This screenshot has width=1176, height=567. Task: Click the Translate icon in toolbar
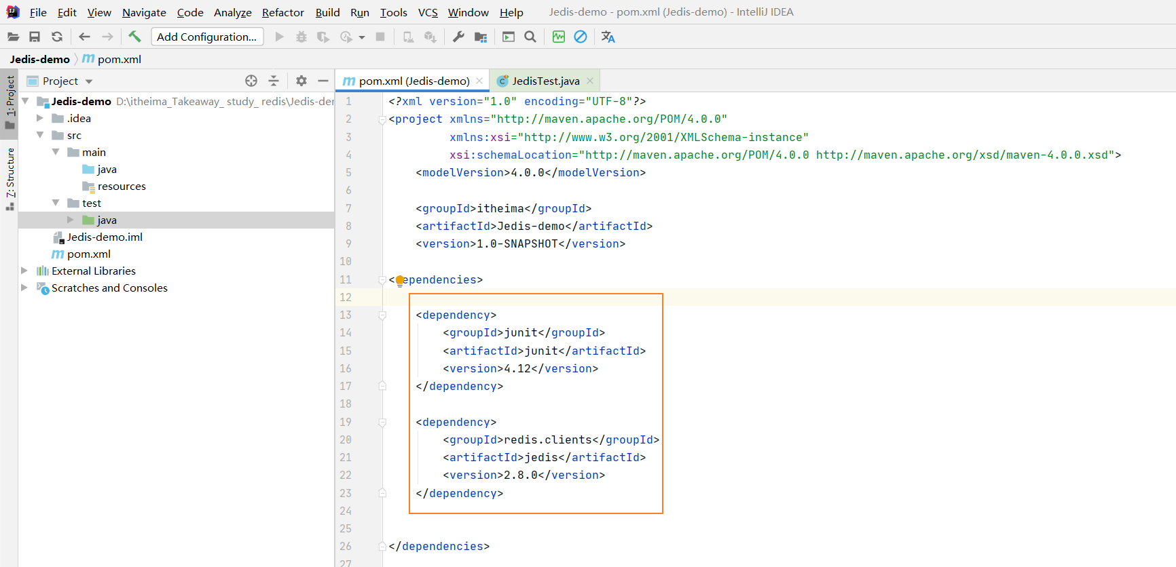[x=608, y=37]
